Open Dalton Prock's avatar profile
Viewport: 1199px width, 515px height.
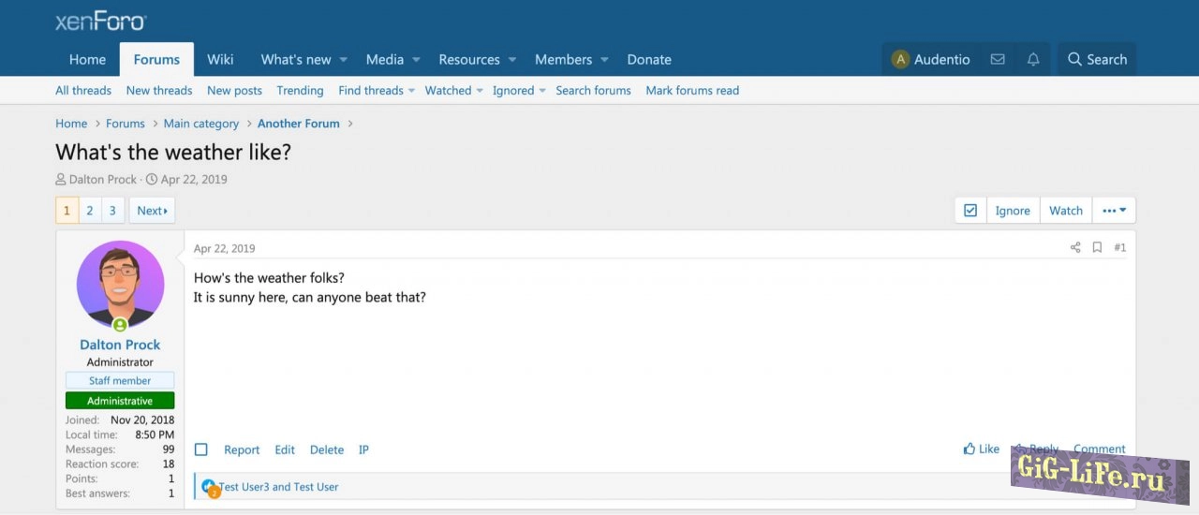tap(120, 285)
